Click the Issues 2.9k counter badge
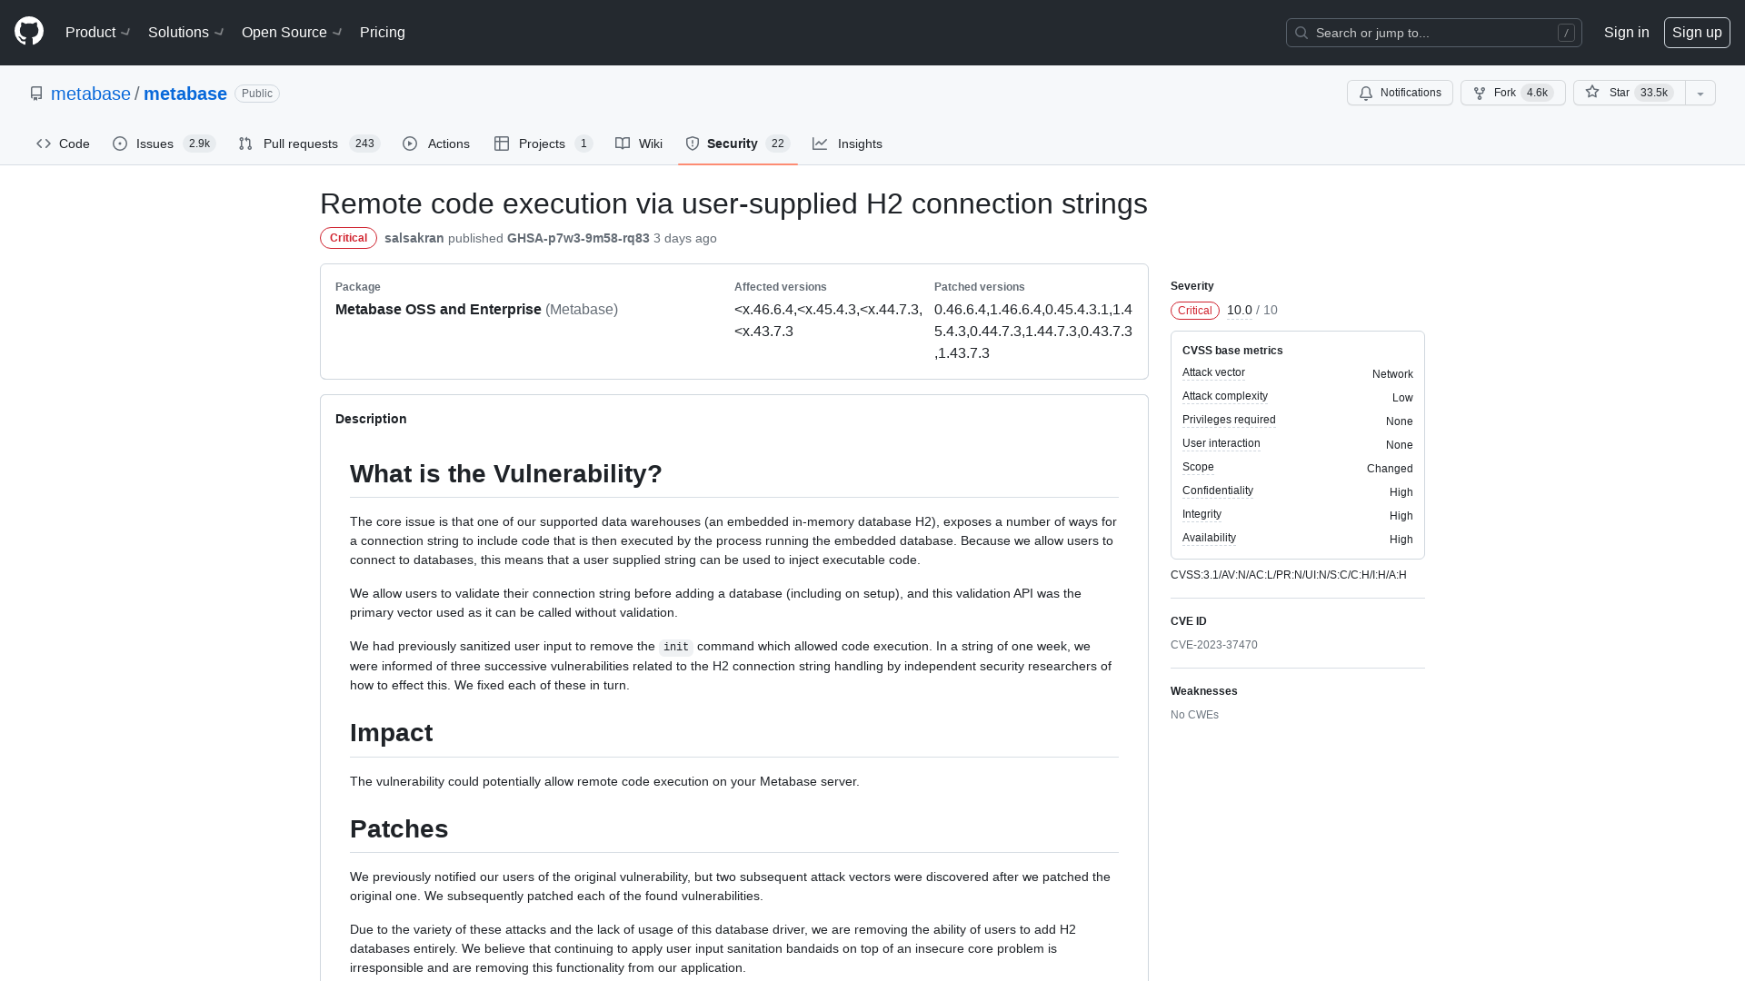This screenshot has height=981, width=1745. [199, 144]
